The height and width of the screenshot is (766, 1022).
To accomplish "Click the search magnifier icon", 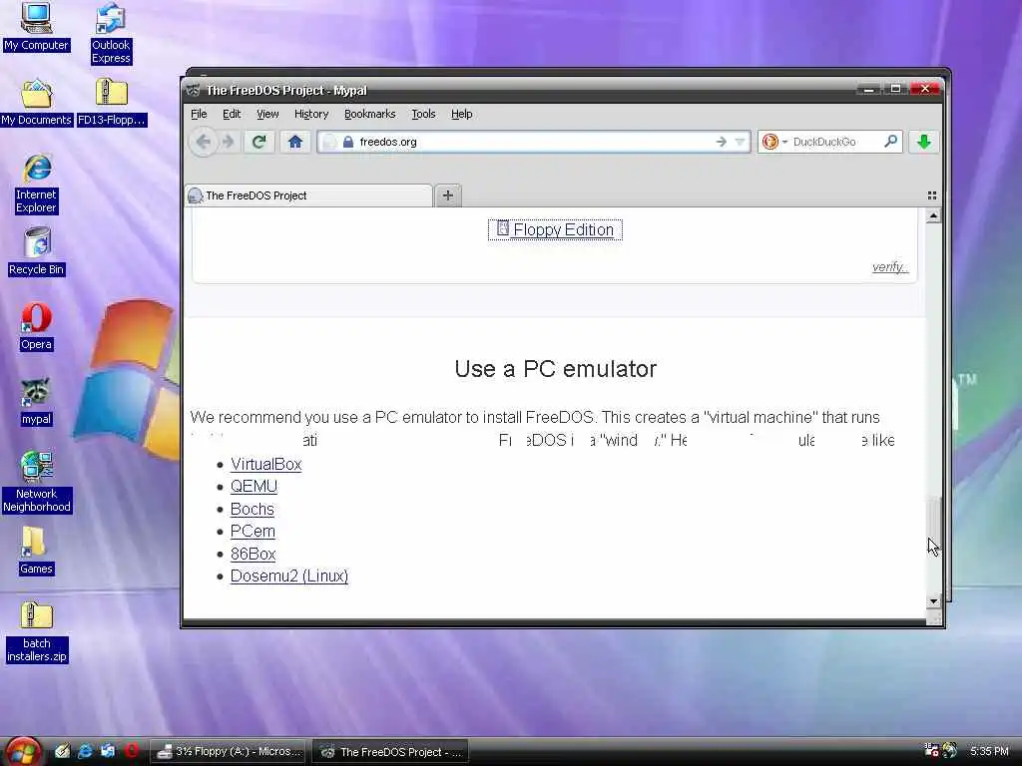I will pyautogui.click(x=890, y=141).
